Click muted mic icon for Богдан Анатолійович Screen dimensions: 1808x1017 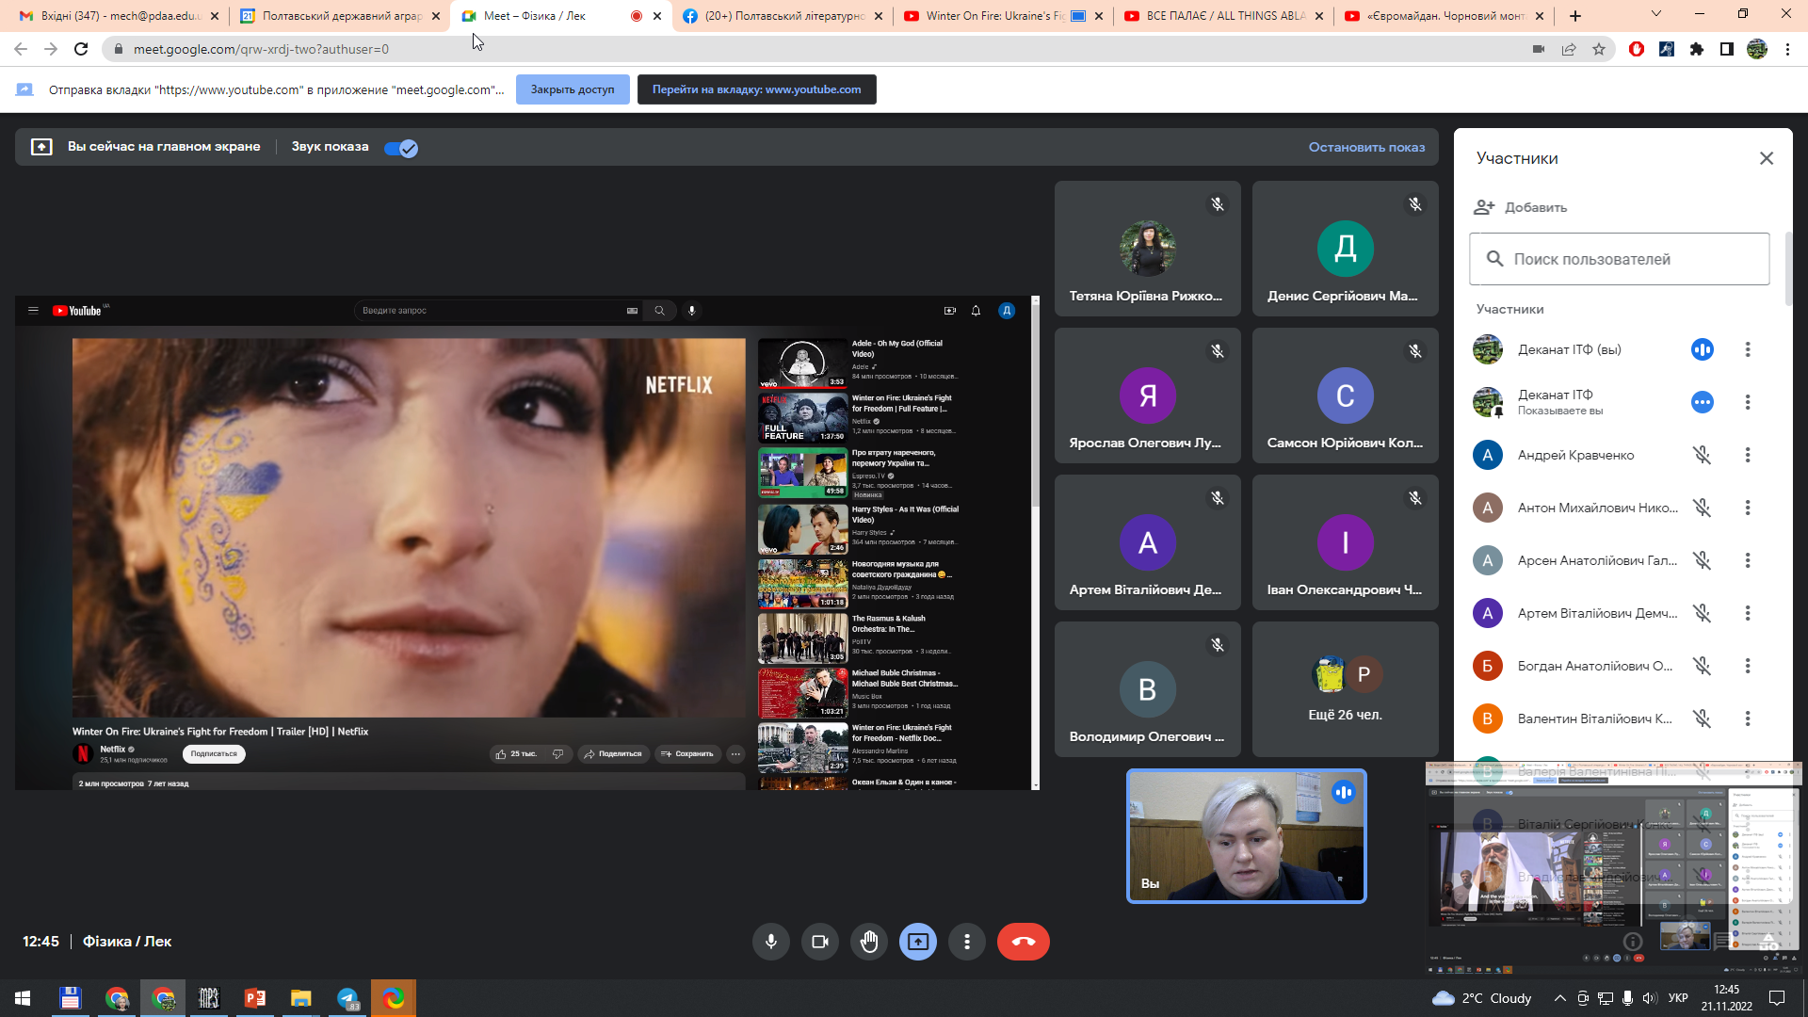1703,666
